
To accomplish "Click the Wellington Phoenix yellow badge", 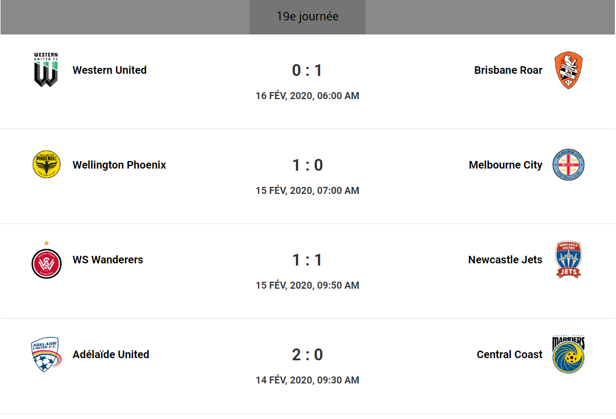I will [46, 165].
